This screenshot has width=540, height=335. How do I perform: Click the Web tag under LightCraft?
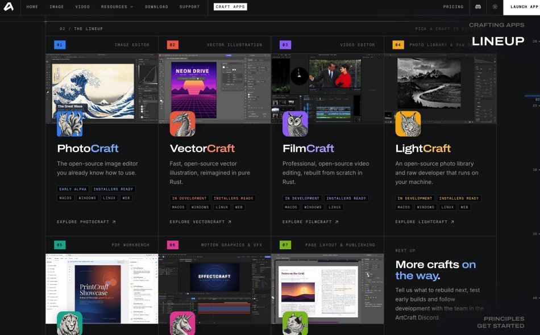pyautogui.click(x=464, y=207)
